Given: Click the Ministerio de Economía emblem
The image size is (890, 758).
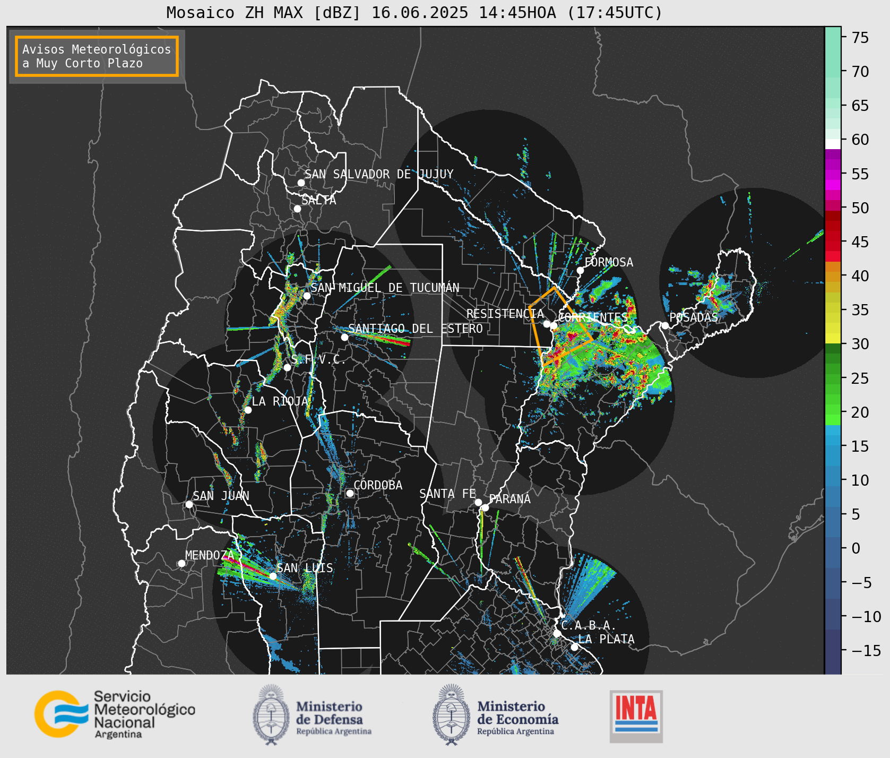Looking at the screenshot, I should 452,714.
